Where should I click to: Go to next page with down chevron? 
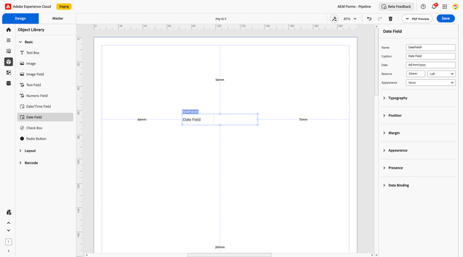click(9, 230)
